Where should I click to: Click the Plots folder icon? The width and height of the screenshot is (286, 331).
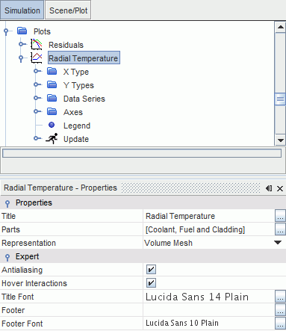pyautogui.click(x=22, y=31)
